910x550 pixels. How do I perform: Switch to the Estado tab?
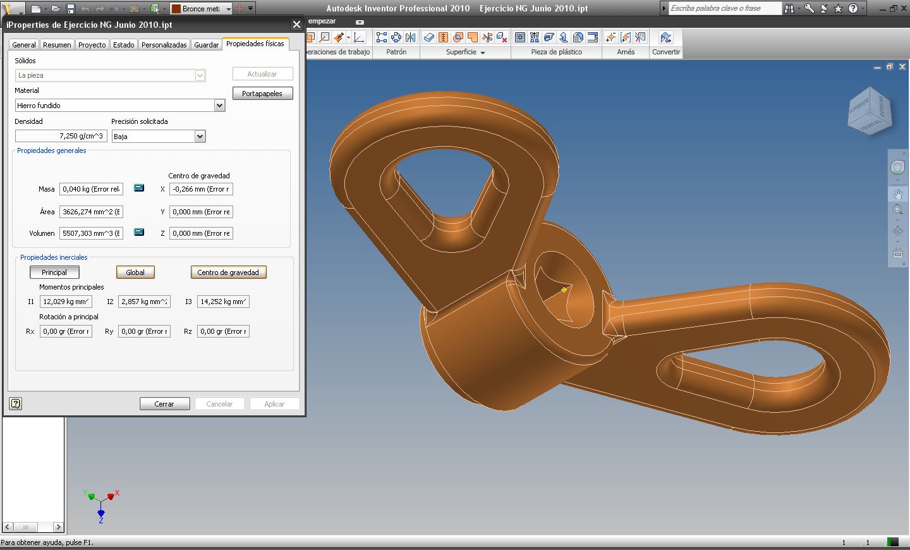124,45
